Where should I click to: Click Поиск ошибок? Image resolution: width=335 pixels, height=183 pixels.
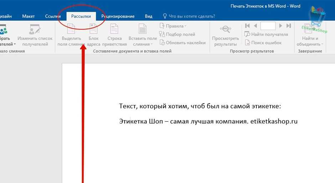click(263, 43)
